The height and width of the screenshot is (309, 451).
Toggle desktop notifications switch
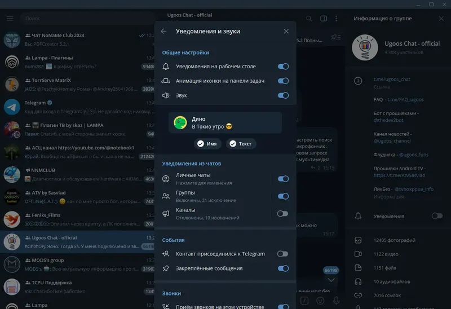(x=283, y=67)
